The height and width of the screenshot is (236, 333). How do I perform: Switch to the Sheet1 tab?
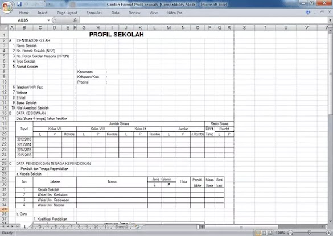(121, 227)
